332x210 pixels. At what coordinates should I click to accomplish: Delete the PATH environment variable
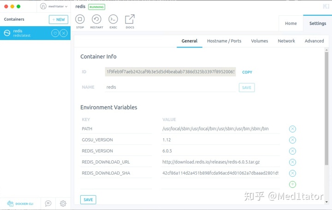pyautogui.click(x=292, y=129)
